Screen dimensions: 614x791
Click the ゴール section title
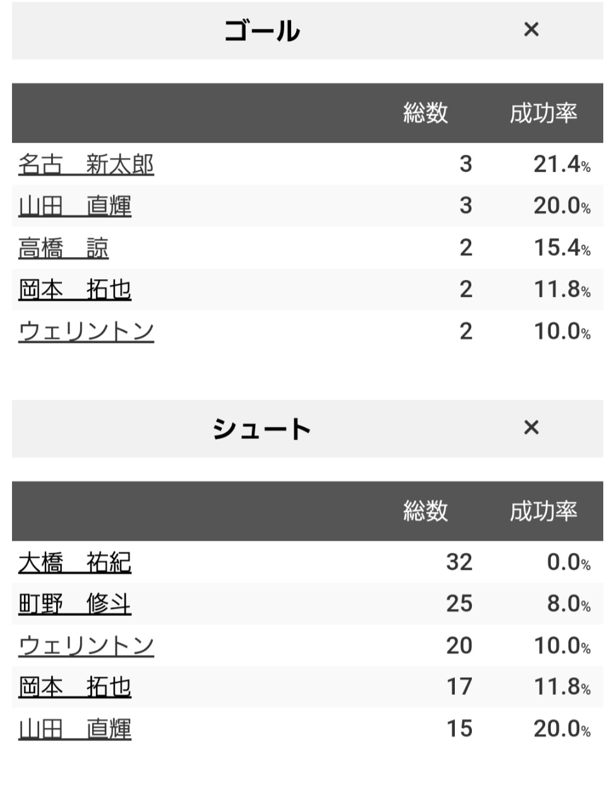pyautogui.click(x=262, y=30)
